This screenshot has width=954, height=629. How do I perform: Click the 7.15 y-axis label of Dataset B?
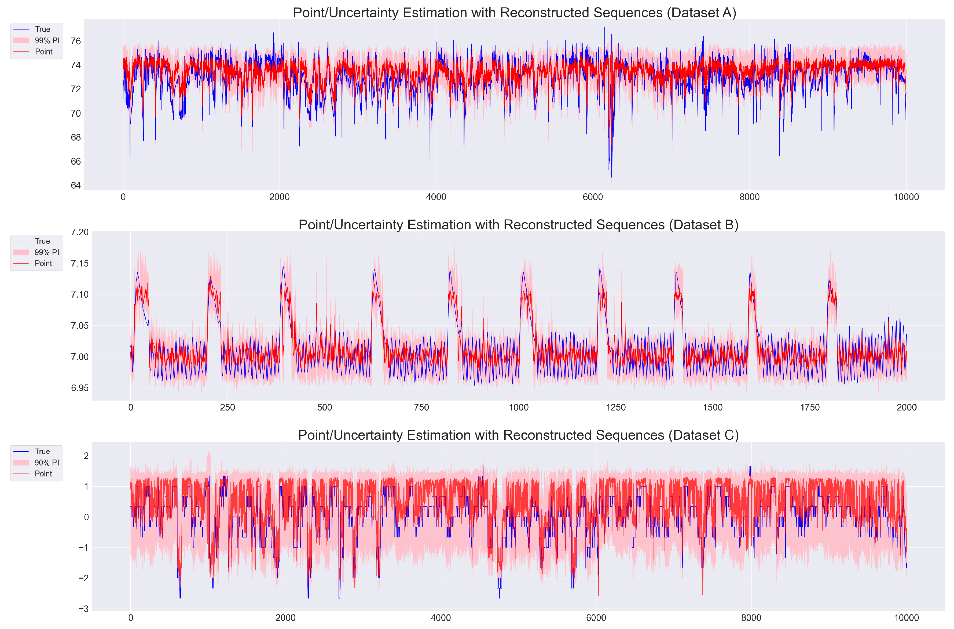point(79,264)
